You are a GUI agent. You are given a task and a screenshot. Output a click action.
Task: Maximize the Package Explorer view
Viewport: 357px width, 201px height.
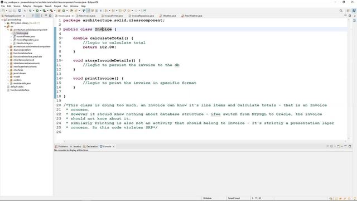[50, 16]
